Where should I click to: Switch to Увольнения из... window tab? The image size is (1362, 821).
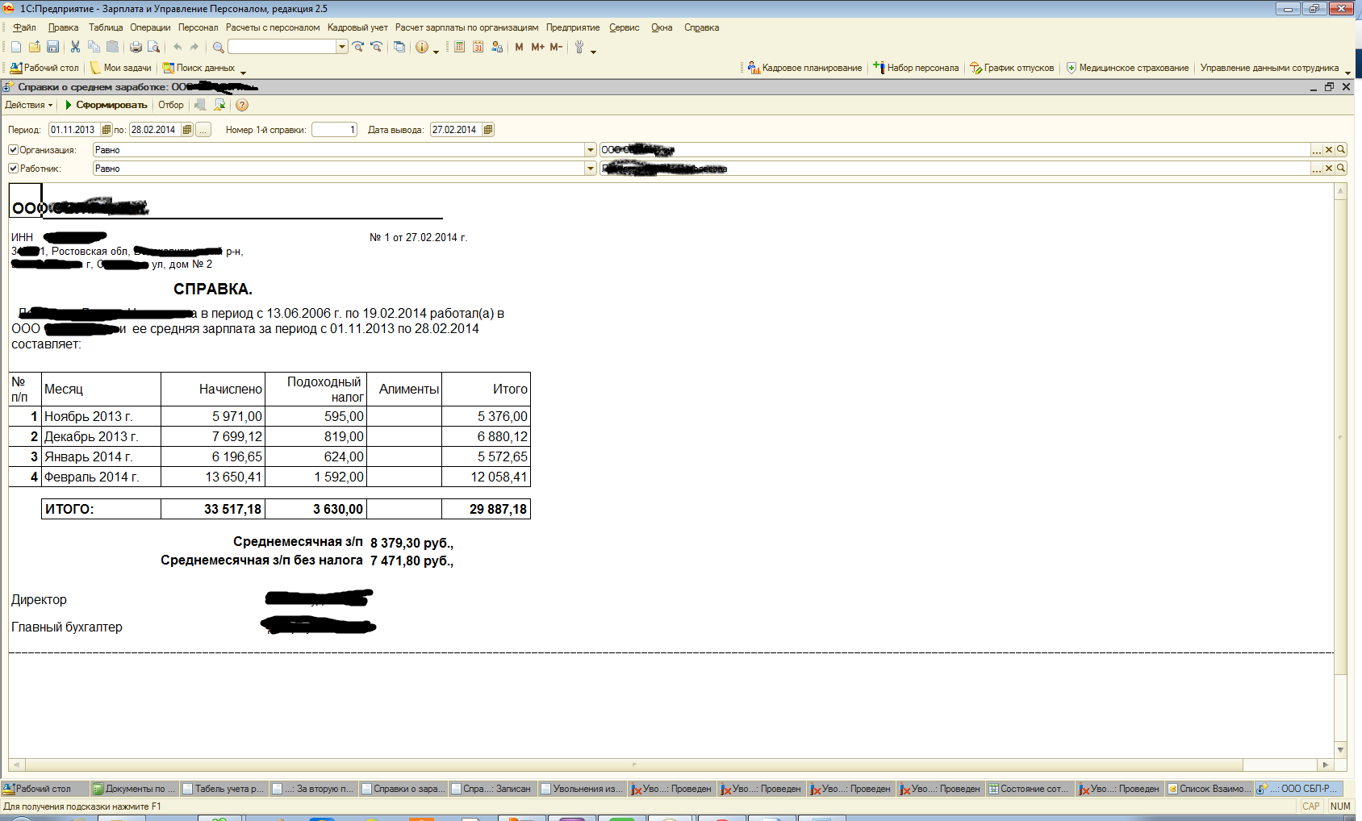[x=582, y=789]
